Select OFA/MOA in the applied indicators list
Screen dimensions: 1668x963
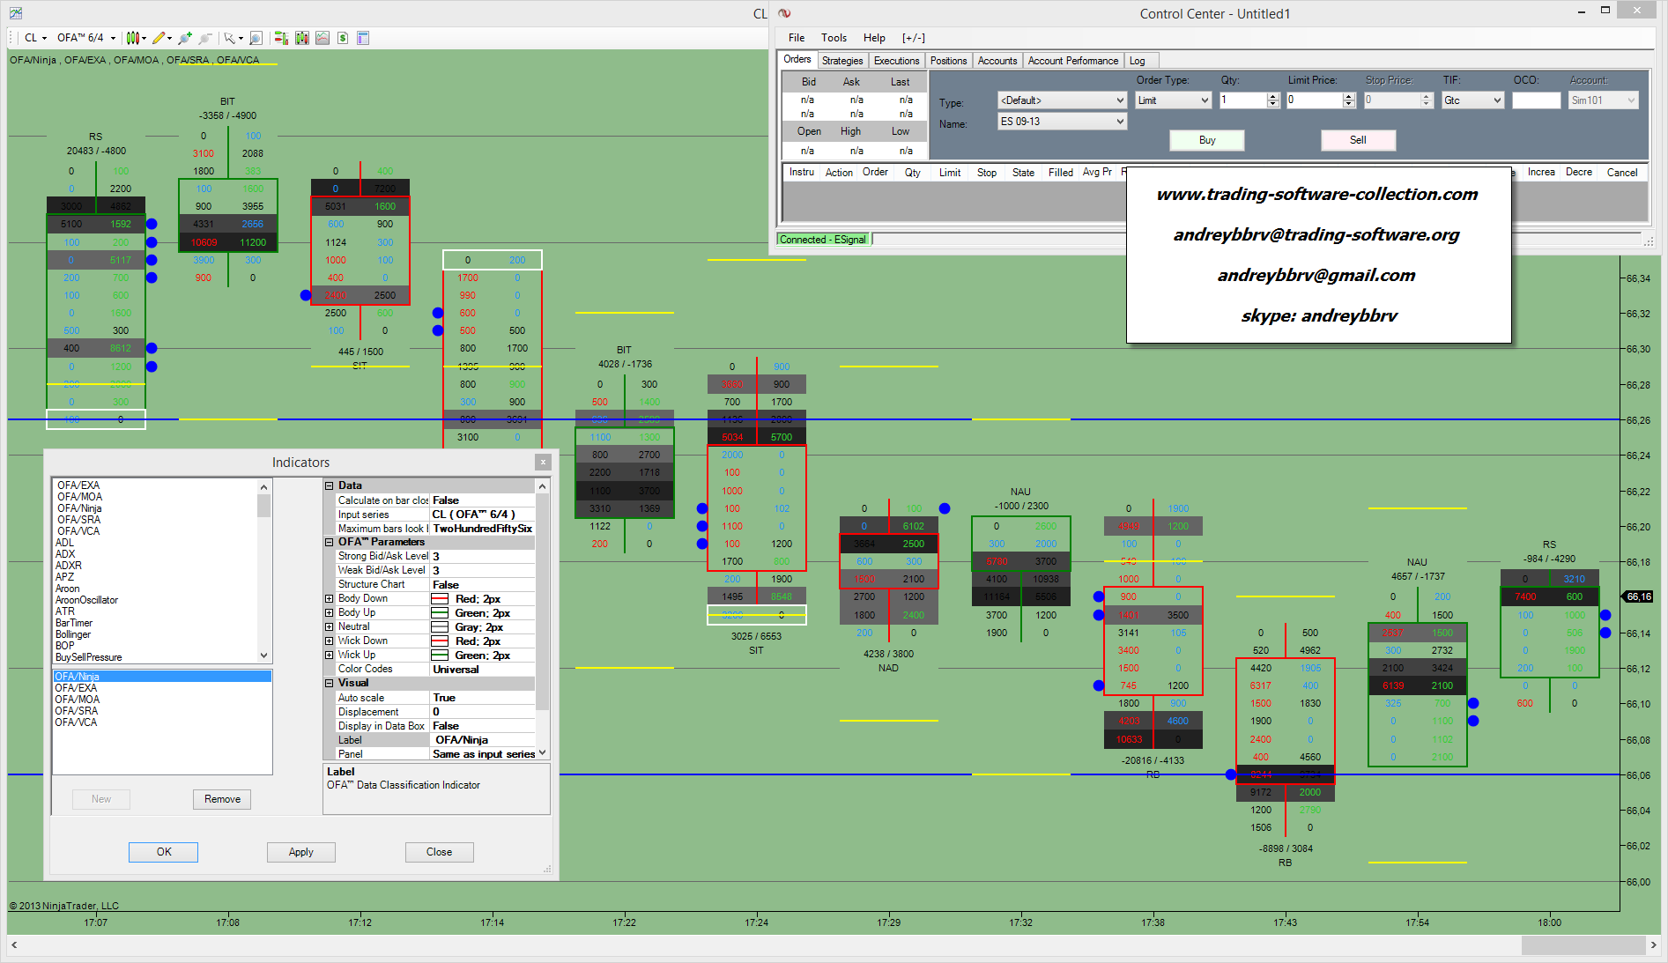coord(78,700)
